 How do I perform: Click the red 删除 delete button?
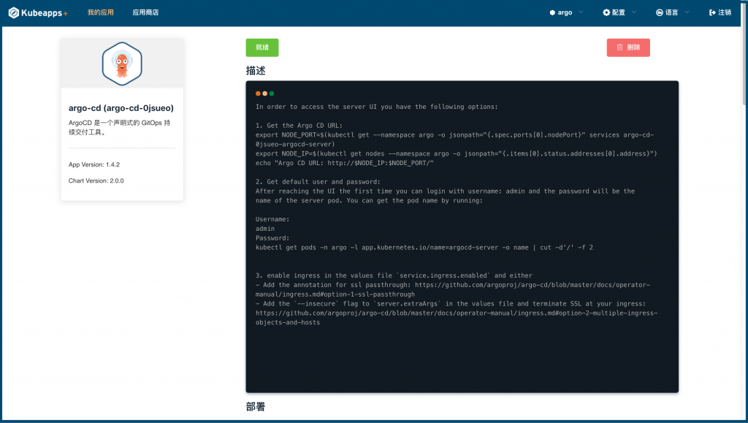(628, 47)
